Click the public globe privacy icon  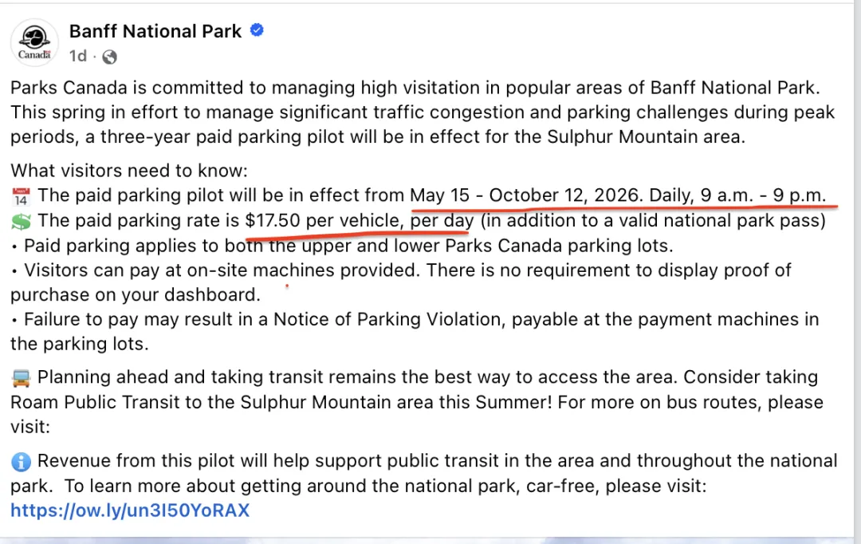[109, 57]
